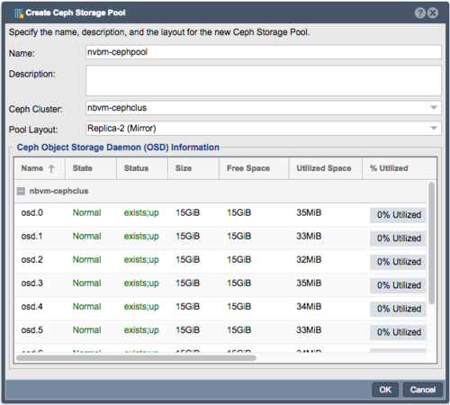
Task: Collapse the nbvm-cephclus group row
Action: (21, 191)
